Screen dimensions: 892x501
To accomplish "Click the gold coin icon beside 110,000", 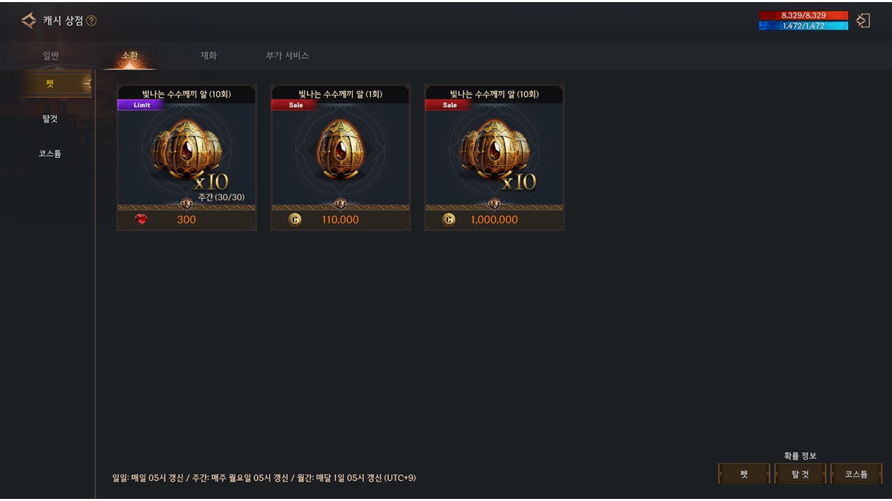I will 295,219.
